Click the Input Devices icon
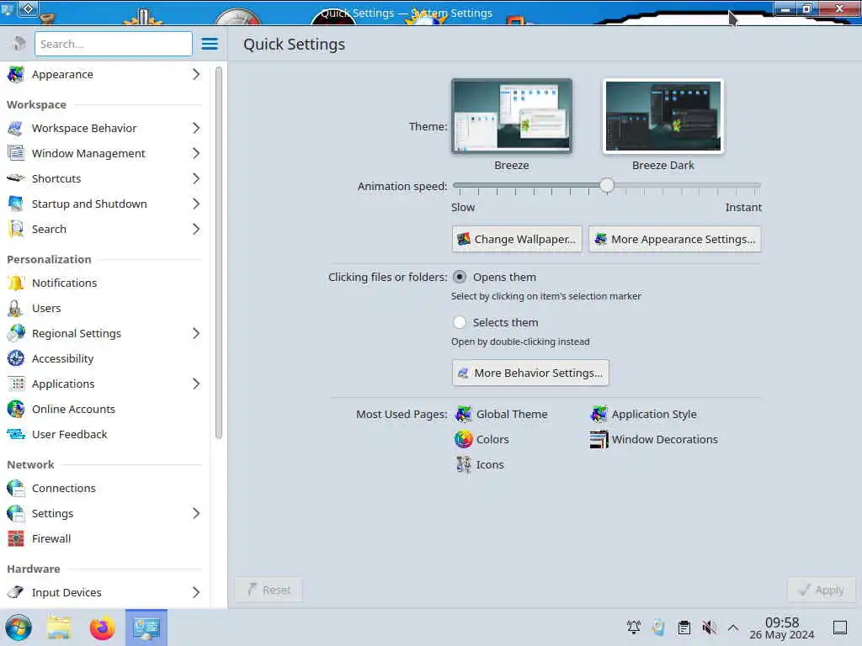Screen dimensions: 862x646 [16, 593]
